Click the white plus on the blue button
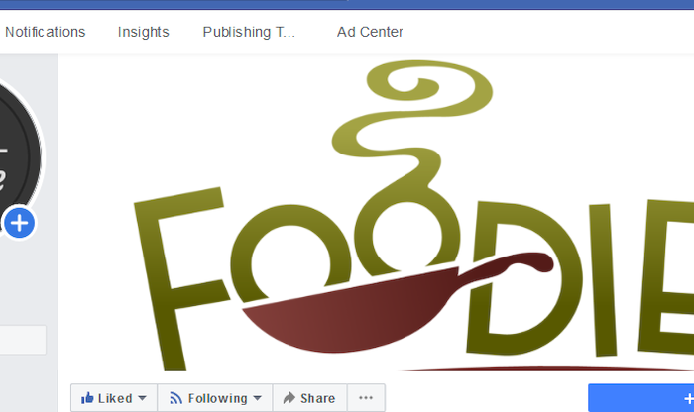This screenshot has height=412, width=694. 689,399
